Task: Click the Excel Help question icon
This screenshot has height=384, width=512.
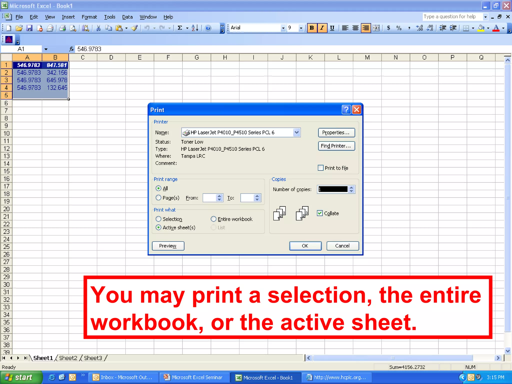Action: coord(208,28)
